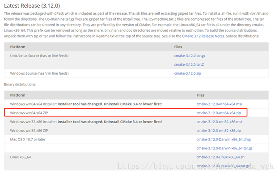This screenshot has width=279, height=175.
Task: Download cmake-3.12.0-win64-x64.msi installer
Action: point(219,104)
